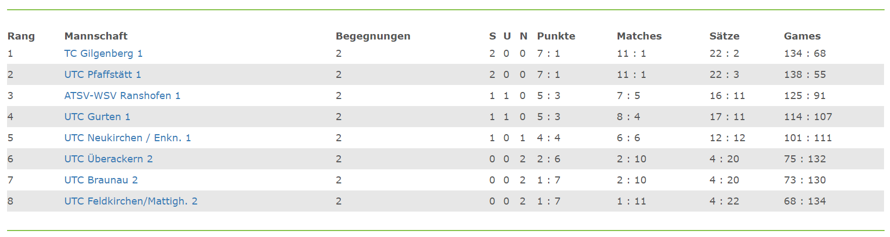This screenshot has height=237, width=890.
Task: Open UTC Neukirchen / Enkn. 1 link
Action: [x=128, y=138]
